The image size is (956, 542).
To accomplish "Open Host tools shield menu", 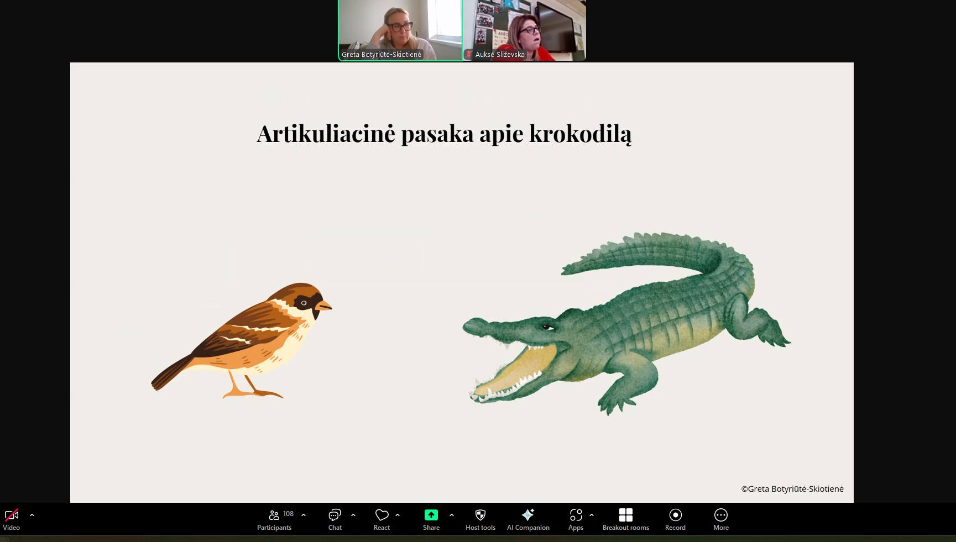I will [480, 519].
